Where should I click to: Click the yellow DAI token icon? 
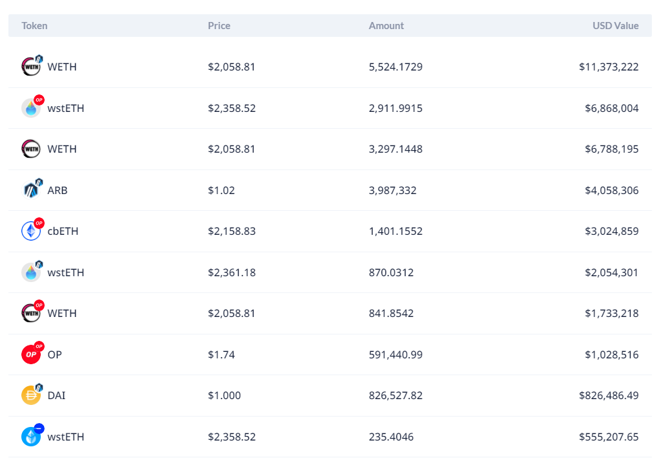[x=31, y=395]
